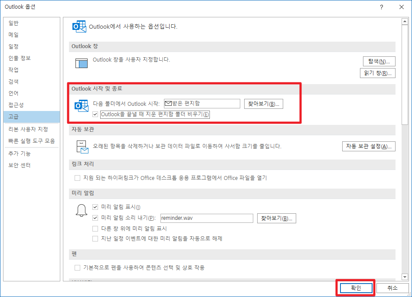Click the scrollbar down arrow
The image size is (412, 297).
pos(405,277)
